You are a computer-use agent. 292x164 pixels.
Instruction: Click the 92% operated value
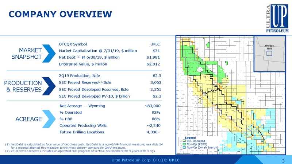[x=156, y=113]
